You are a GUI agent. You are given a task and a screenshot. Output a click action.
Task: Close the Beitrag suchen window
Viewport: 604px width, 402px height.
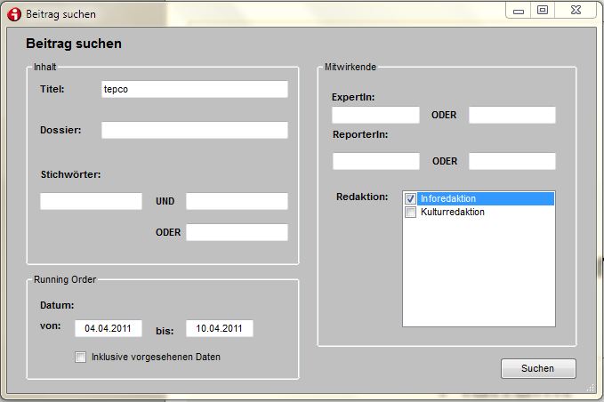[x=576, y=11]
